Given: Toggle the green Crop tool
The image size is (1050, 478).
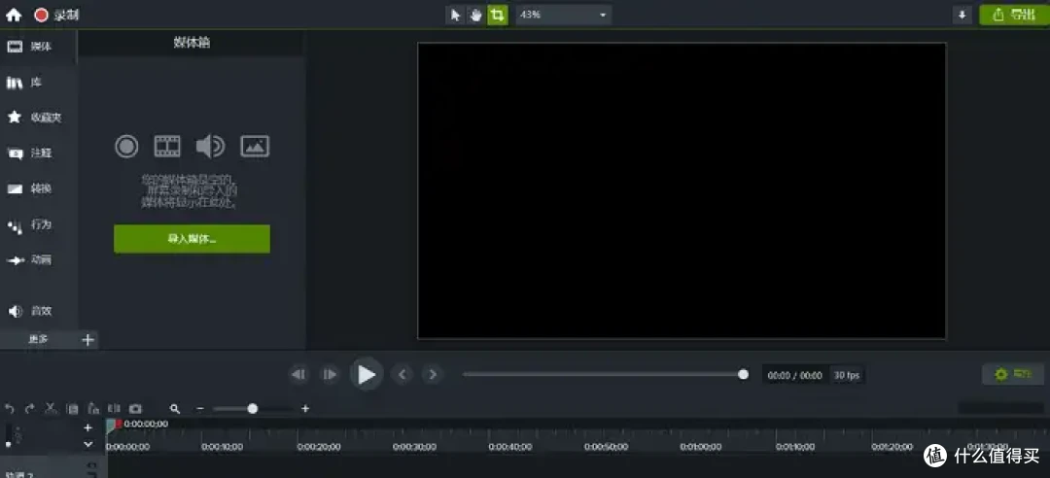Looking at the screenshot, I should 497,15.
